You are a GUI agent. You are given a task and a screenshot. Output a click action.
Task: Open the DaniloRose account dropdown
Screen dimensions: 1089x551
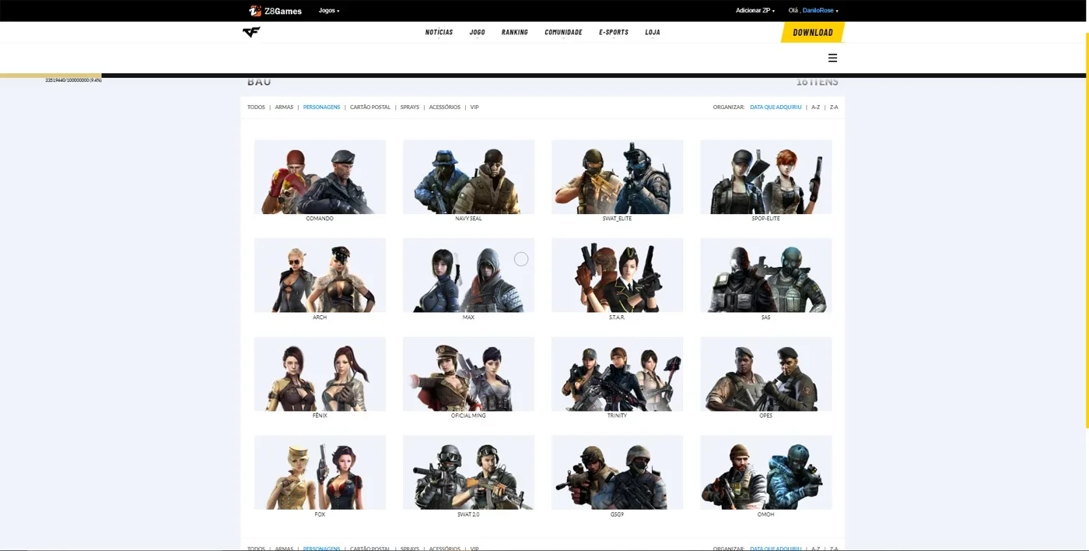820,11
